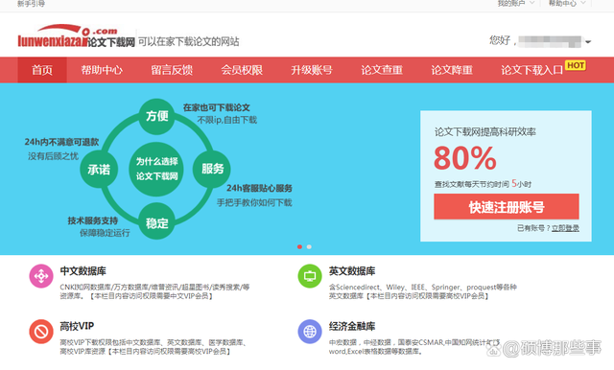614x370 pixels.
Task: Open 帮助中心 in the red navigation bar
Action: (102, 70)
